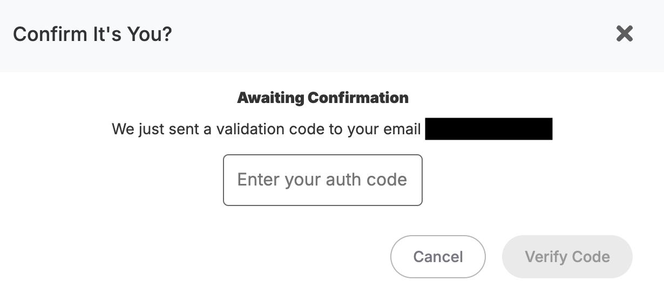
Task: Focus the "Enter your auth code" box
Action: (322, 180)
